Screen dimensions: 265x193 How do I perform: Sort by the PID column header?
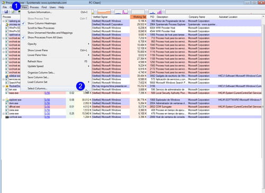tap(152, 17)
